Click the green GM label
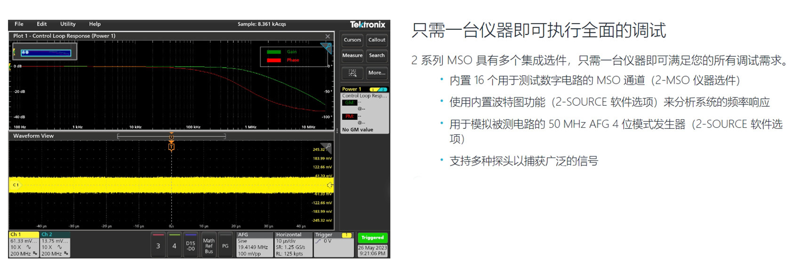Image resolution: width=800 pixels, height=266 pixels. coord(349,102)
